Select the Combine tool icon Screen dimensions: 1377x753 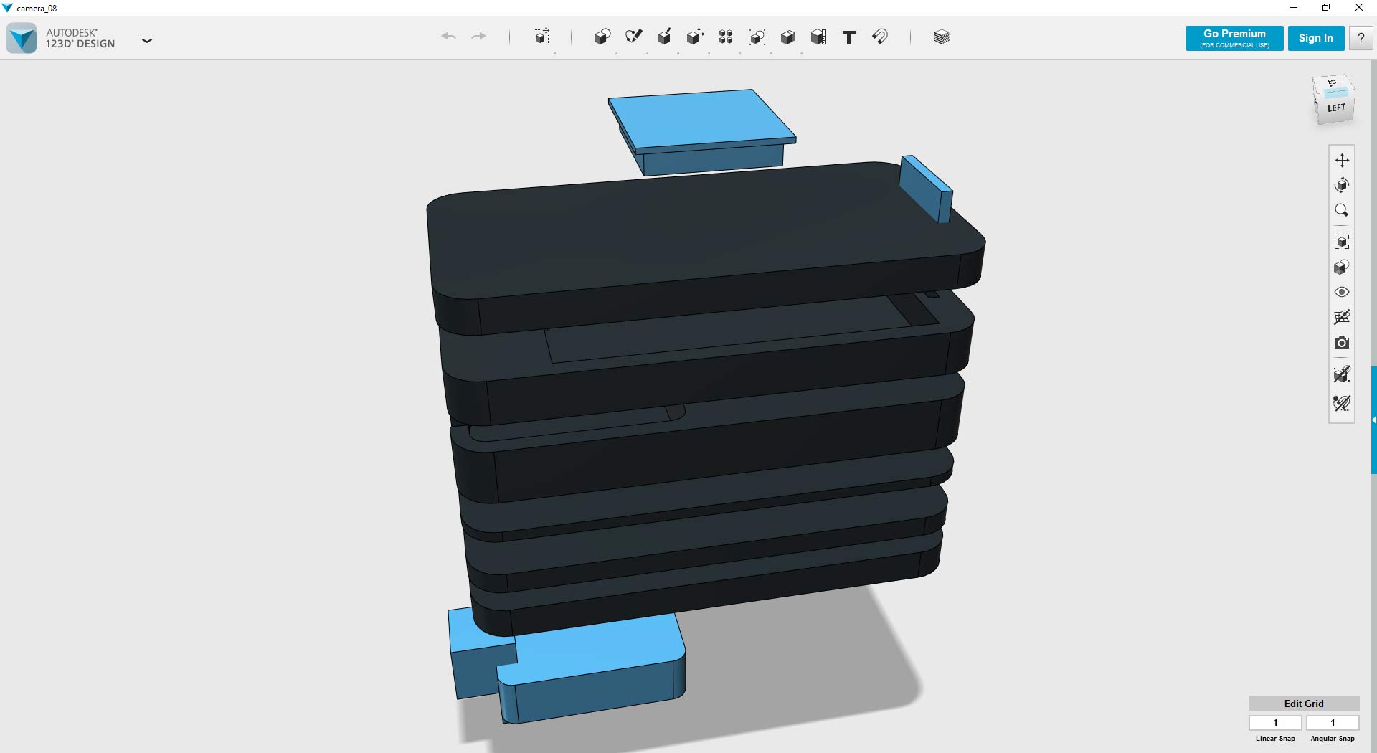coord(788,37)
